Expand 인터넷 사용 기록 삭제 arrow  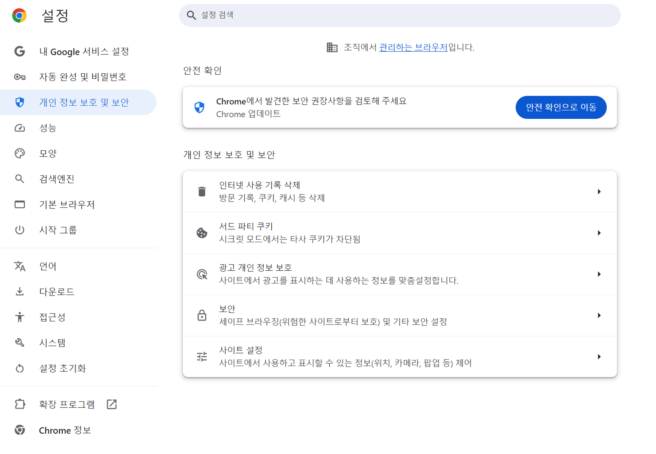(599, 192)
